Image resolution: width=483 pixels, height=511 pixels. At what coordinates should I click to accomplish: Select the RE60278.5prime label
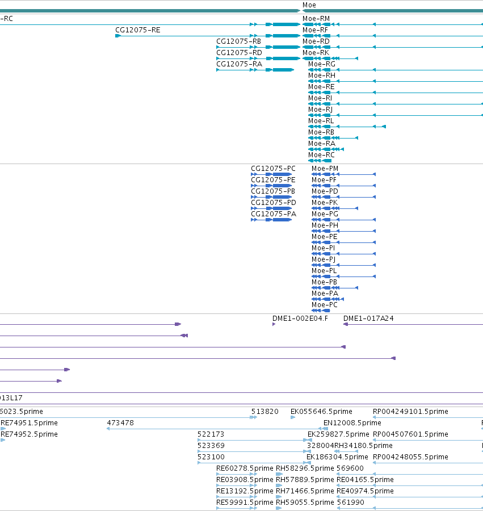tap(245, 468)
